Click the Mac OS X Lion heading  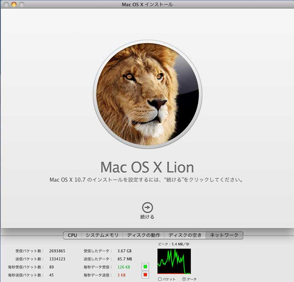(x=147, y=167)
